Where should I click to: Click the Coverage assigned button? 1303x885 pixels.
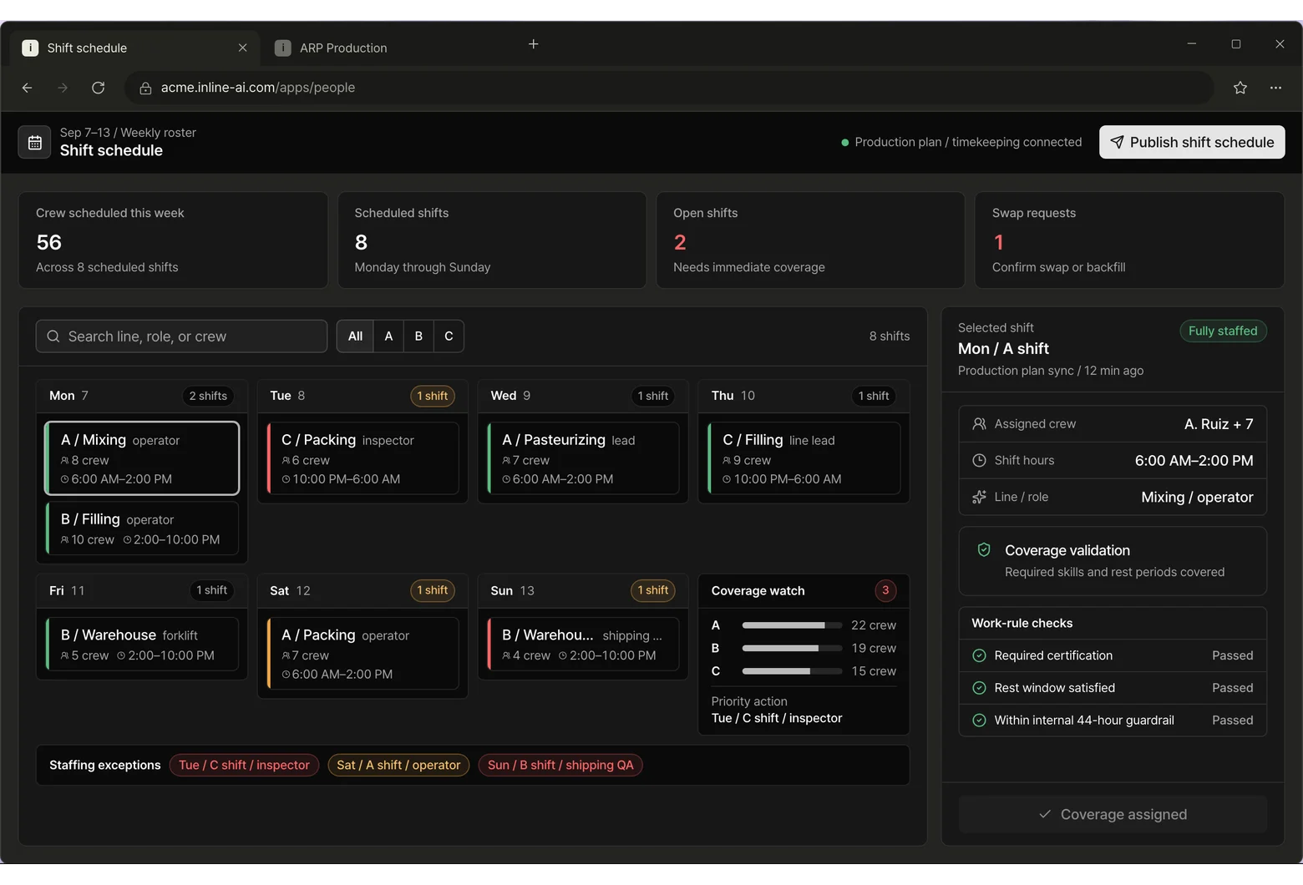[1113, 814]
